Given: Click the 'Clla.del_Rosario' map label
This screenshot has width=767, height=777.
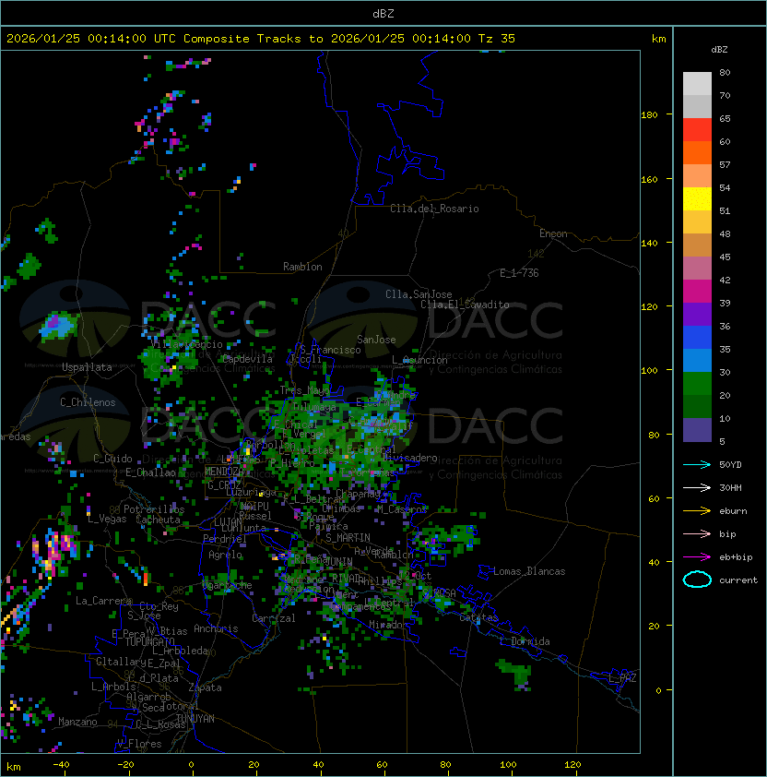Looking at the screenshot, I should coord(434,209).
